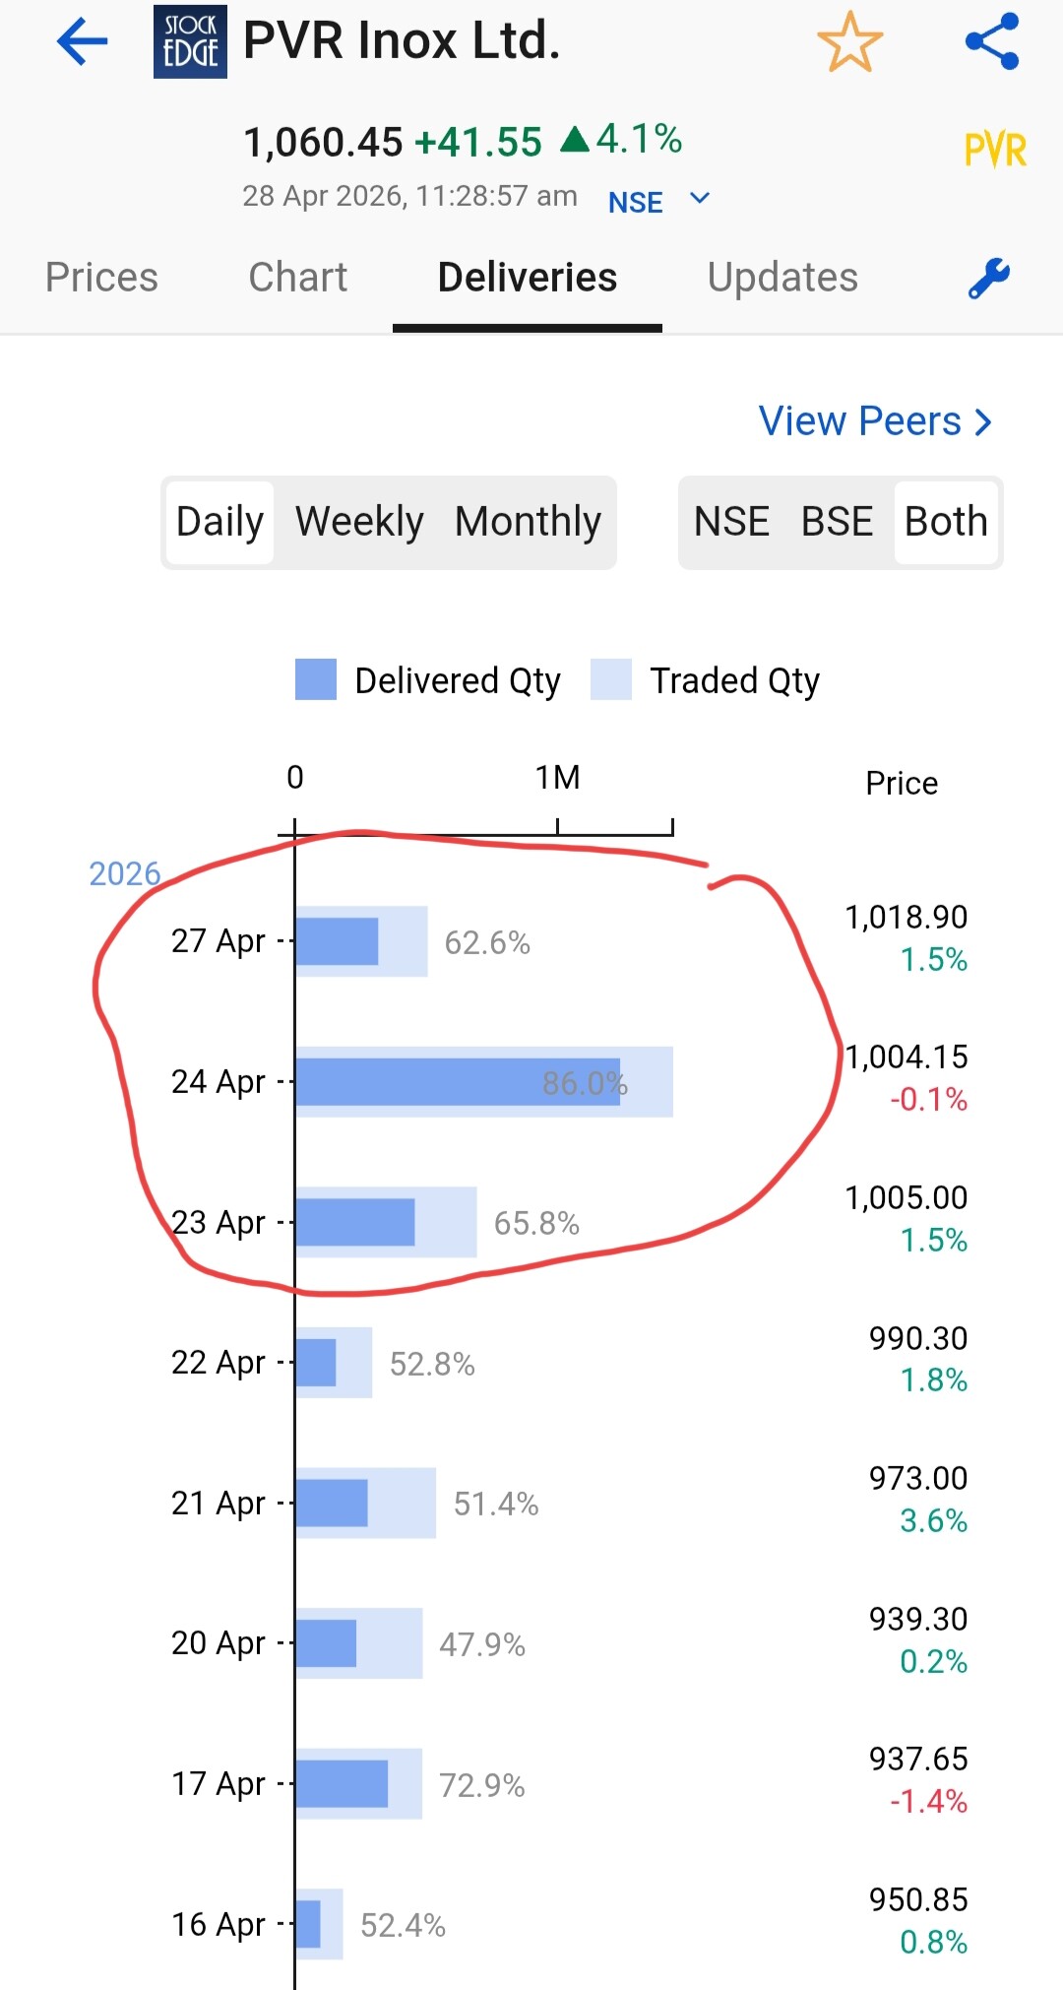The height and width of the screenshot is (1990, 1063).
Task: Select Both exchanges option
Action: pyautogui.click(x=946, y=522)
